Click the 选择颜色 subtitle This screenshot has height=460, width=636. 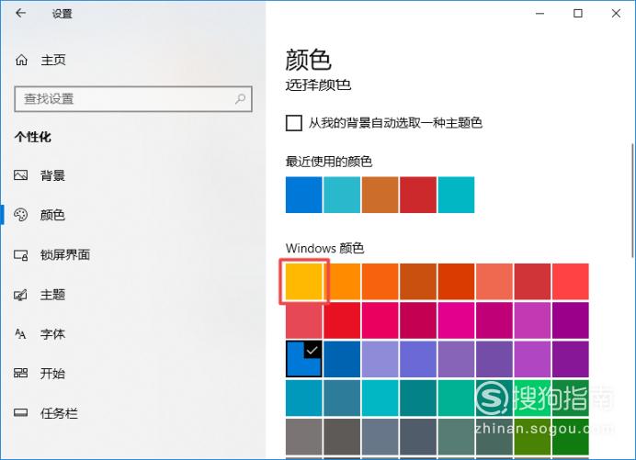coord(318,84)
